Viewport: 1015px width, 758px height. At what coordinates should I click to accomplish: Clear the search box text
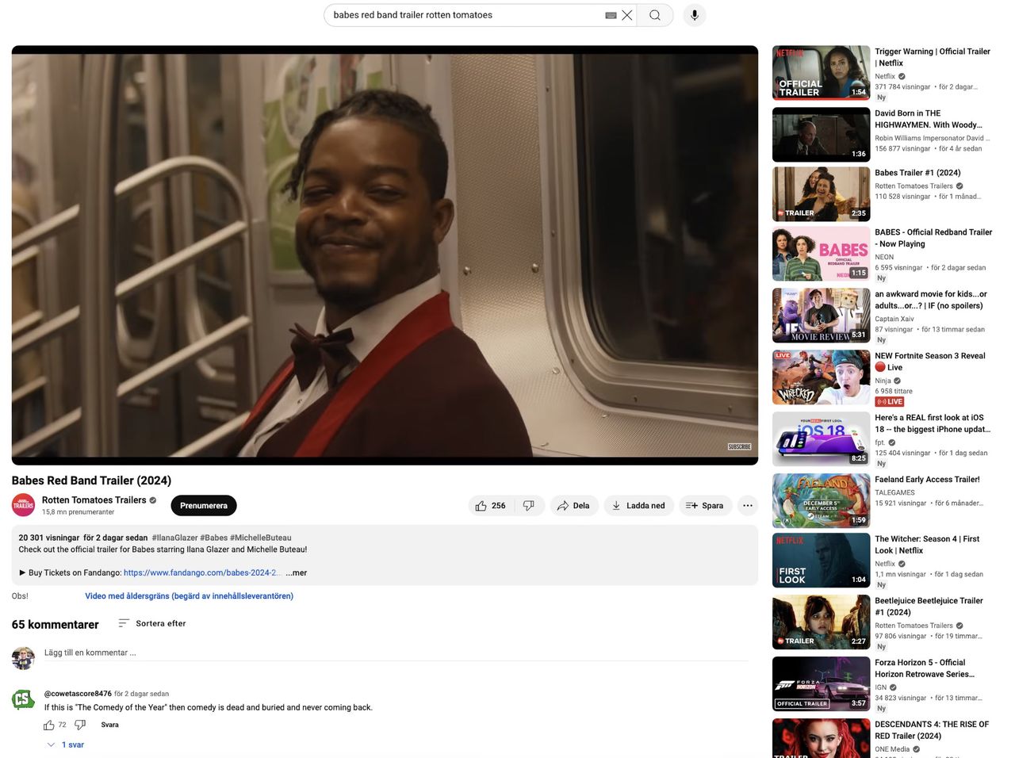(x=627, y=15)
